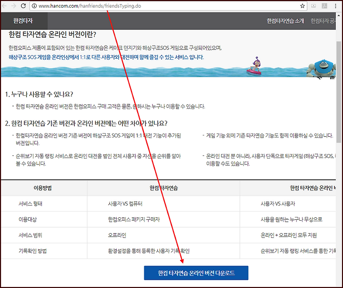Click heading 한컴 타자연습 온라인 버전이란?
This screenshot has height=288, width=343.
(52, 35)
